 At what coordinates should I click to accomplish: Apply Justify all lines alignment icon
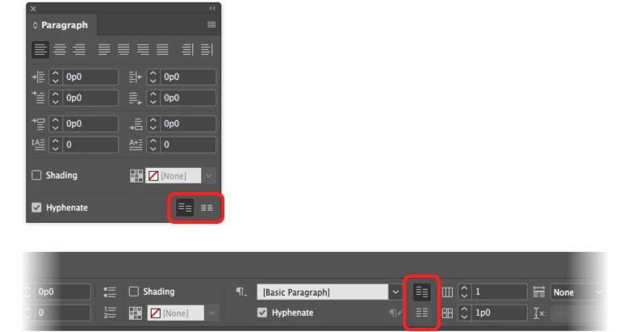[x=162, y=50]
